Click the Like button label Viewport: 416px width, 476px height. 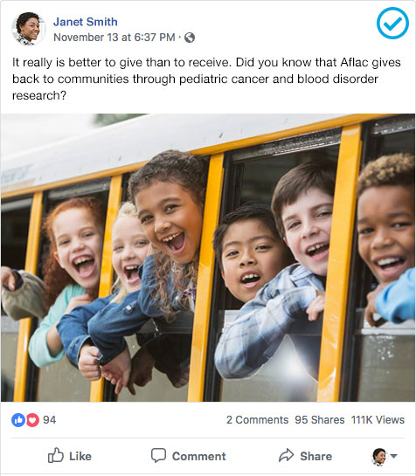(x=80, y=456)
